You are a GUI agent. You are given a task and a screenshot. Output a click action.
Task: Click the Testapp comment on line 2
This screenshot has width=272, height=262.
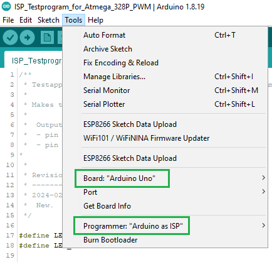pyautogui.click(x=47, y=85)
